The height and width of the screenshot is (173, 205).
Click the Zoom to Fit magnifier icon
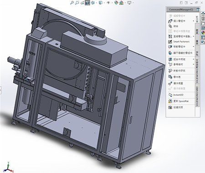pos(72,3)
